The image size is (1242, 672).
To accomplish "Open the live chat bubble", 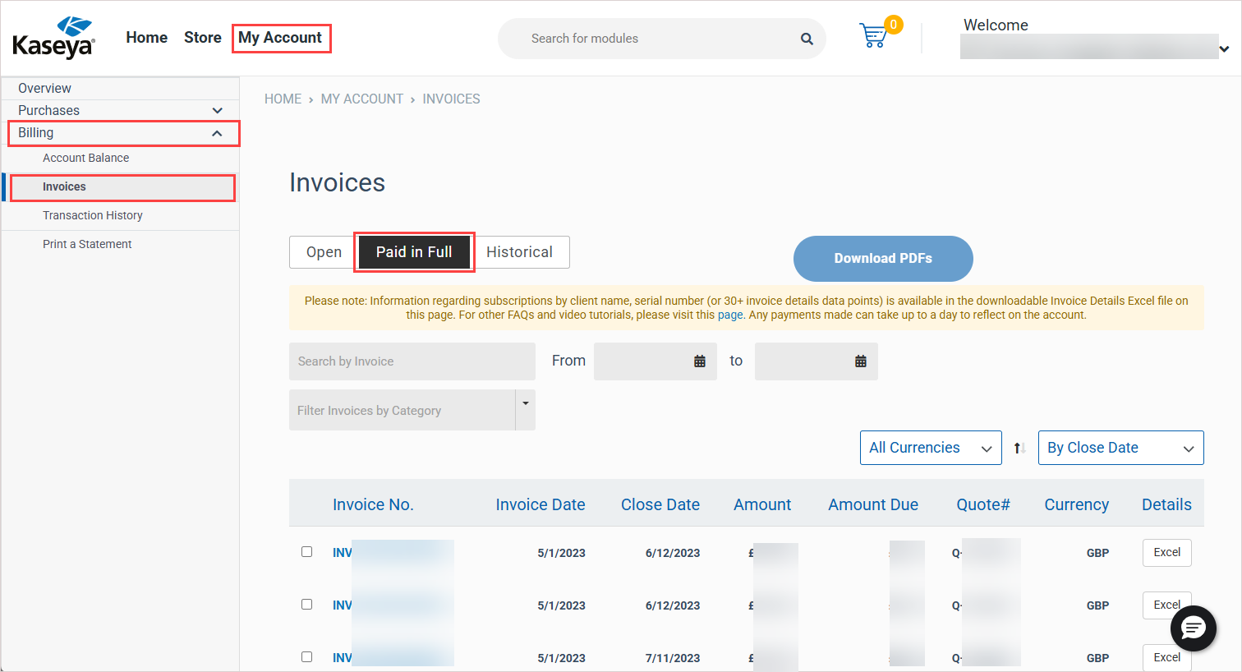I will click(x=1193, y=628).
